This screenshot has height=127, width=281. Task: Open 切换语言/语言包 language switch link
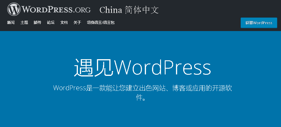pos(101,22)
